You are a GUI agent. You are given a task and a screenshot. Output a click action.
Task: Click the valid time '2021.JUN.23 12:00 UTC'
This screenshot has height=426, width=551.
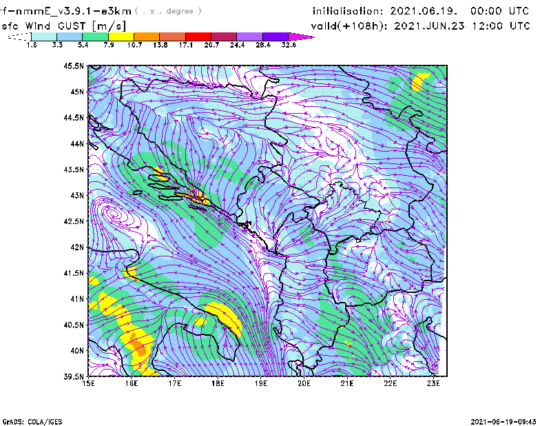click(462, 26)
